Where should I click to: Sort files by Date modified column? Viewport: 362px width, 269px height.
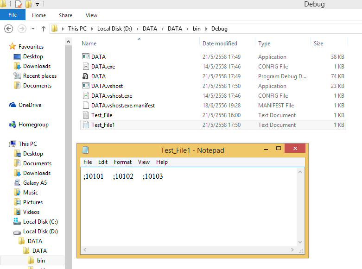pos(220,44)
